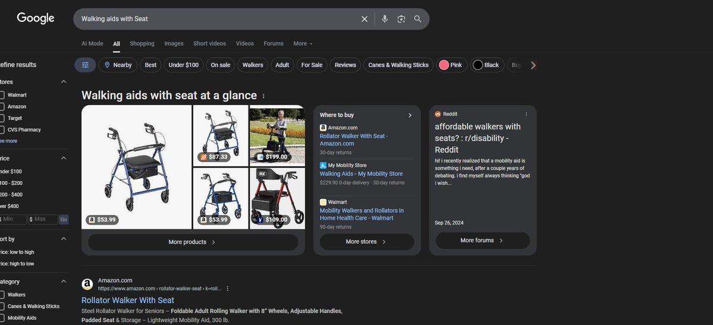Open the $87.33 rollator thumbnail
The height and width of the screenshot is (325, 713).
(x=221, y=135)
